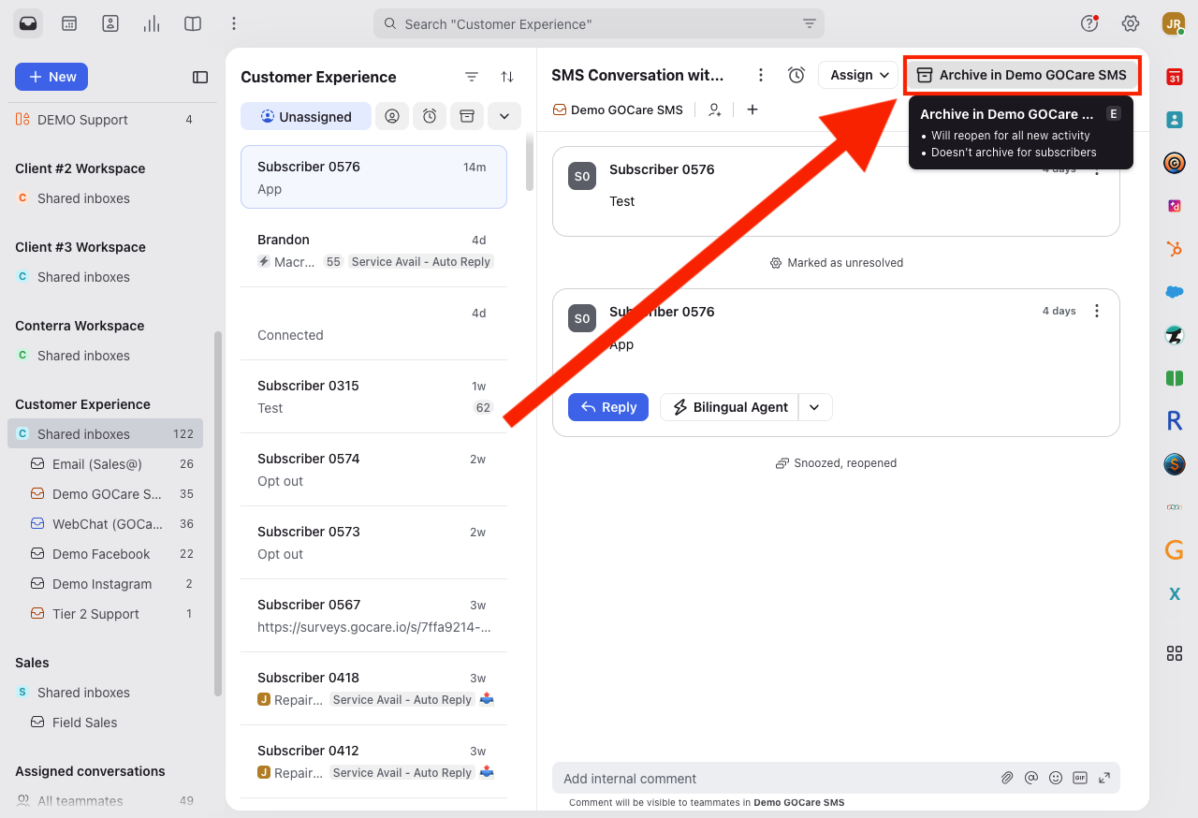The width and height of the screenshot is (1198, 818).
Task: Open the teal X integration icon
Action: 1174,593
